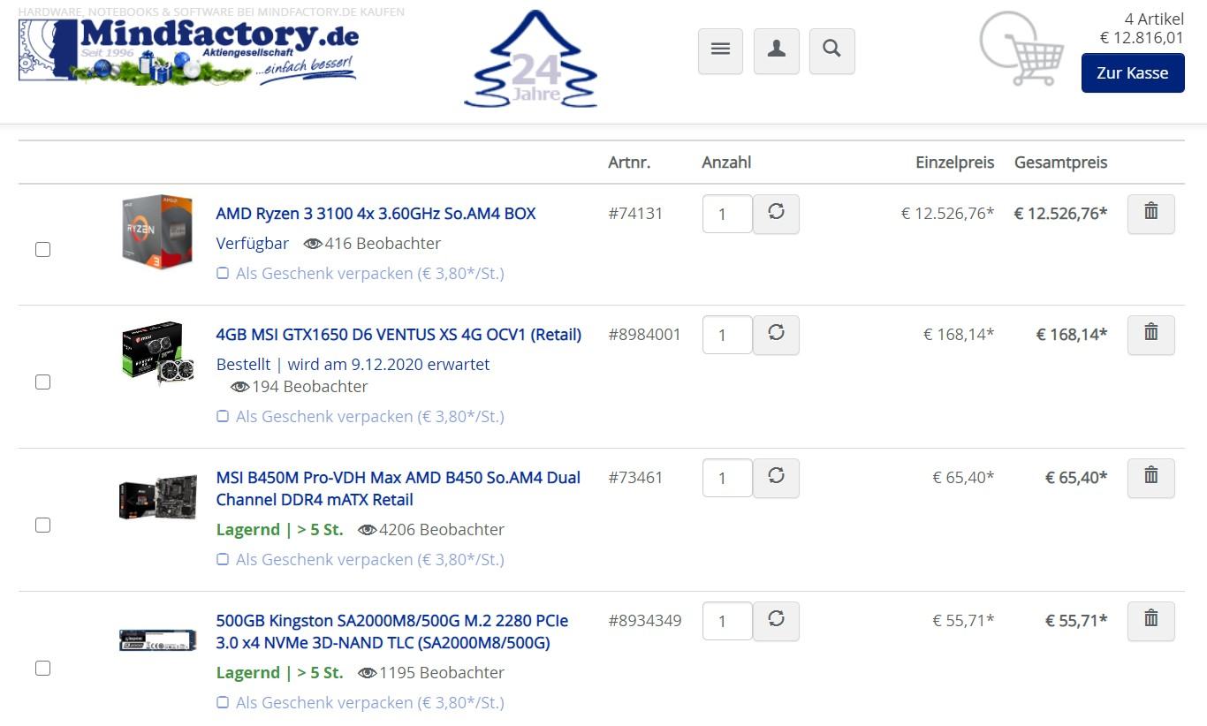
Task: Click the Mindfactory.de logo
Action: point(188,52)
